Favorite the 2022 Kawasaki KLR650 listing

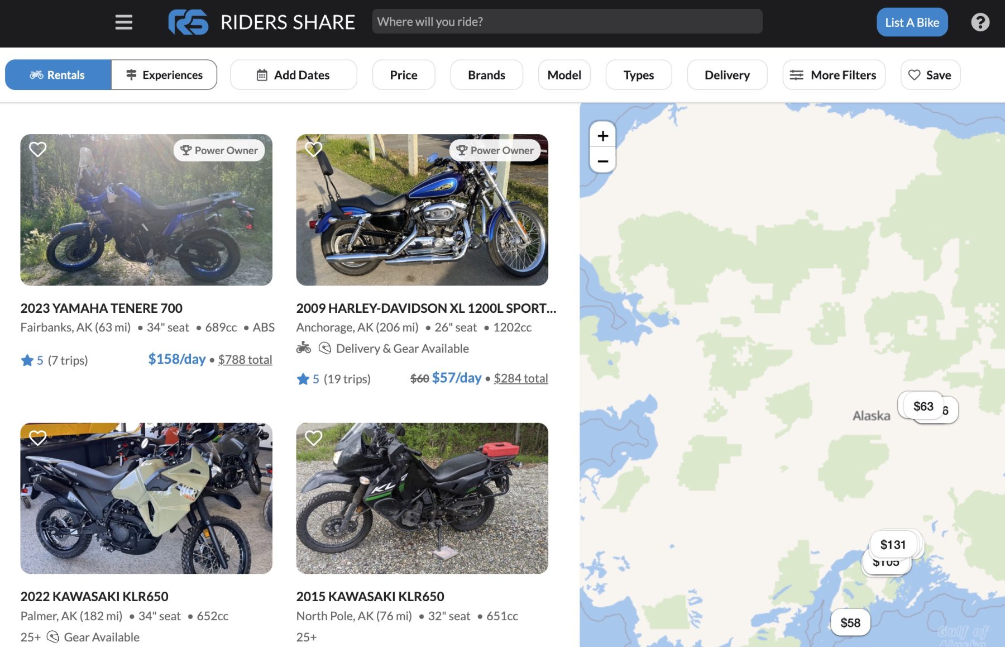point(38,437)
